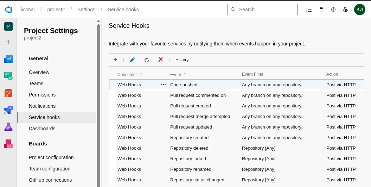Click inside the Search box
Screen dimensions: 371x187
(x=266, y=10)
